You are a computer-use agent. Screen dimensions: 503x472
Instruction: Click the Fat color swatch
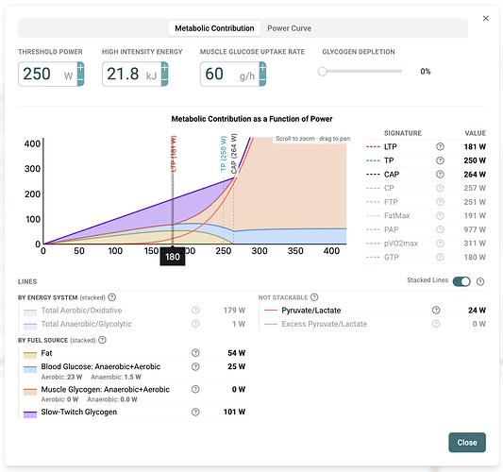pyautogui.click(x=30, y=355)
